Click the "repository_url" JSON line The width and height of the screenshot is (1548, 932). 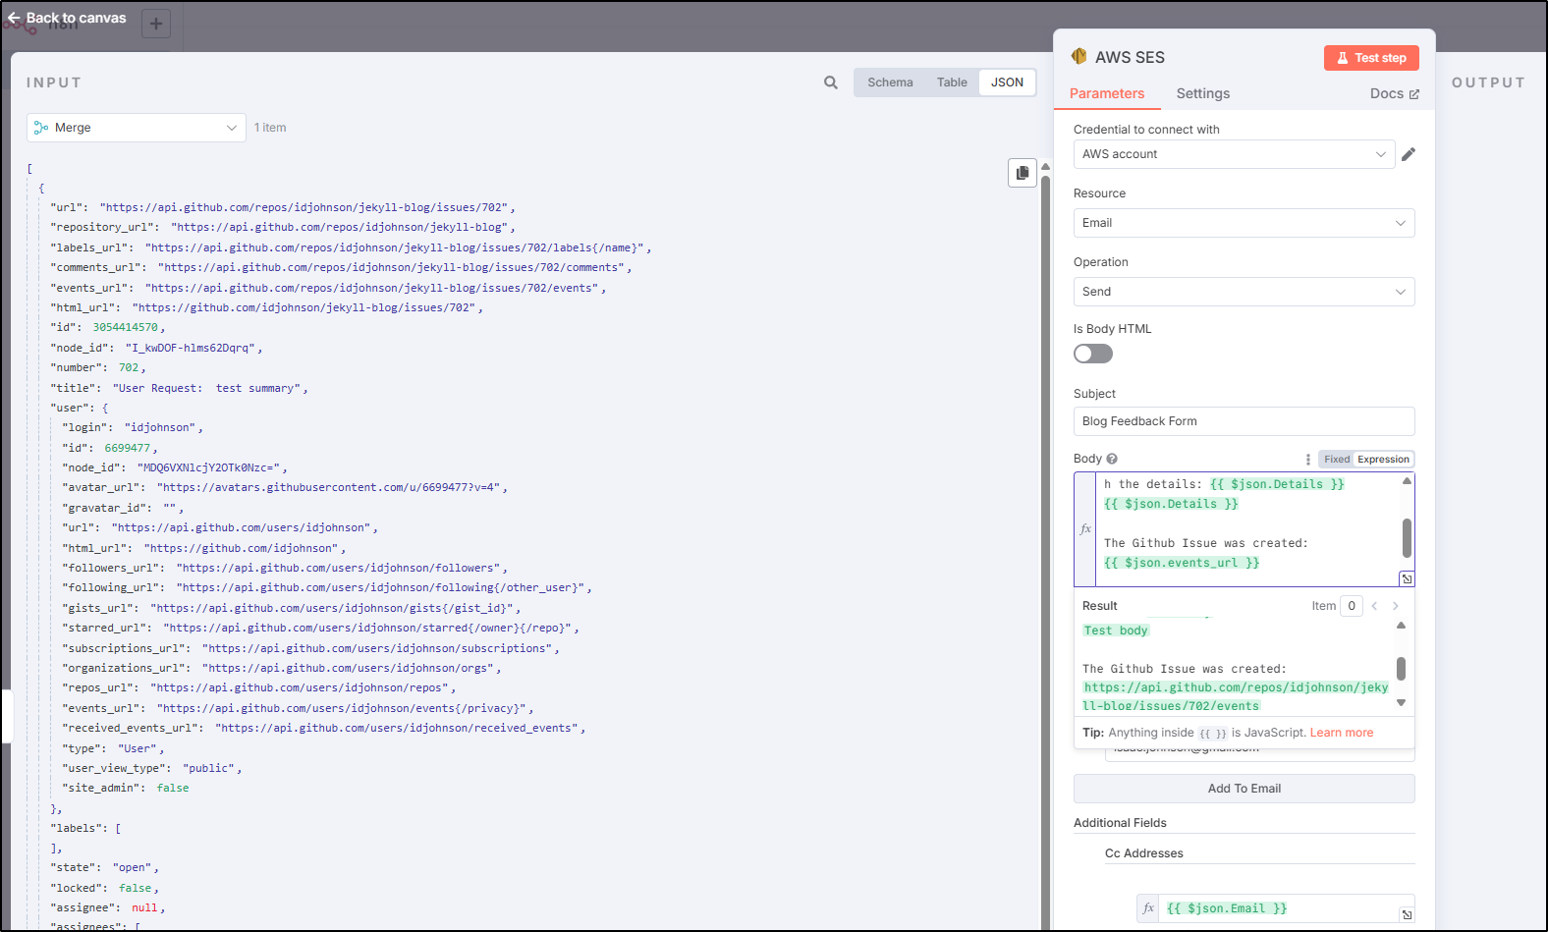[283, 228]
